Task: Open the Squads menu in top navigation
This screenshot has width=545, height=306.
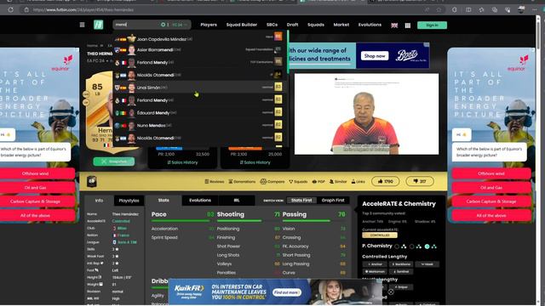Action: 316,25
